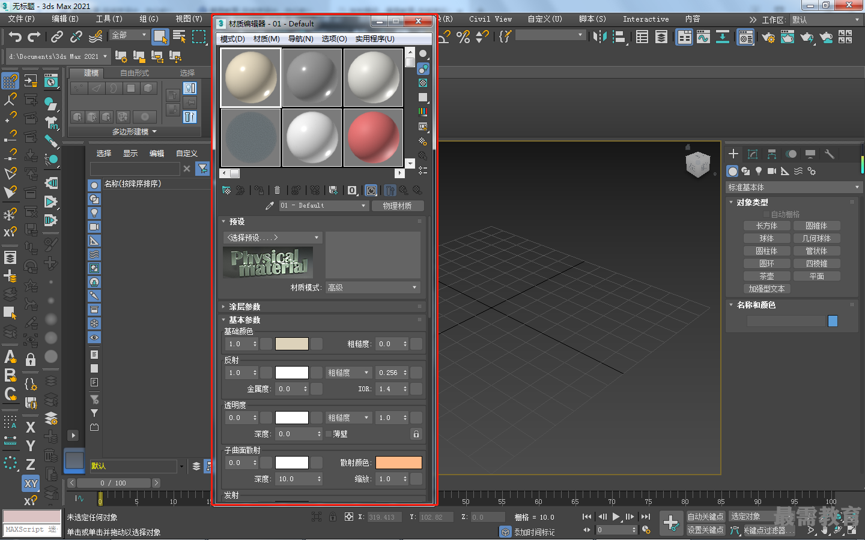Open the 标准基本体 category dropdown
This screenshot has height=540, width=865.
coord(794,187)
